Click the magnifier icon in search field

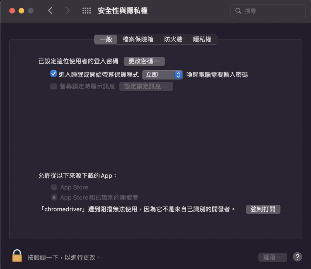(238, 11)
